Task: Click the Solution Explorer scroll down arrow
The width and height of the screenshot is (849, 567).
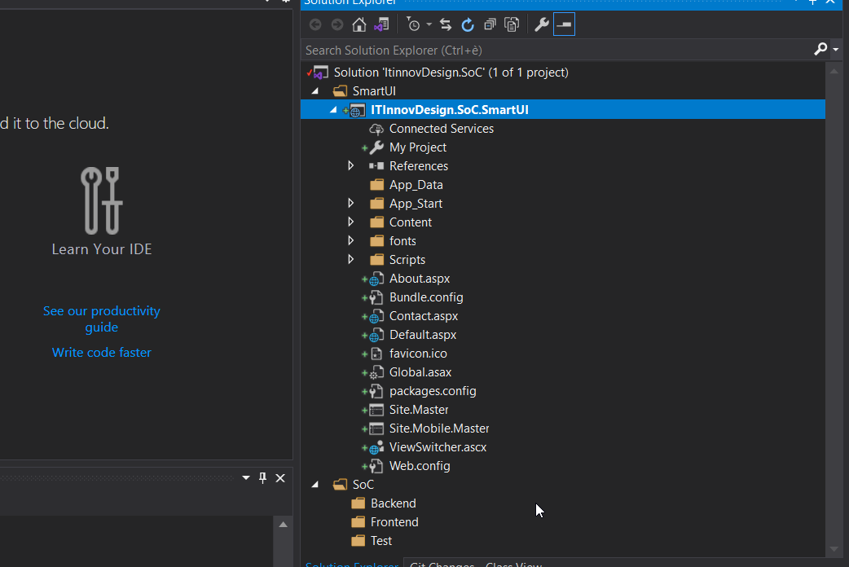Action: click(x=834, y=550)
